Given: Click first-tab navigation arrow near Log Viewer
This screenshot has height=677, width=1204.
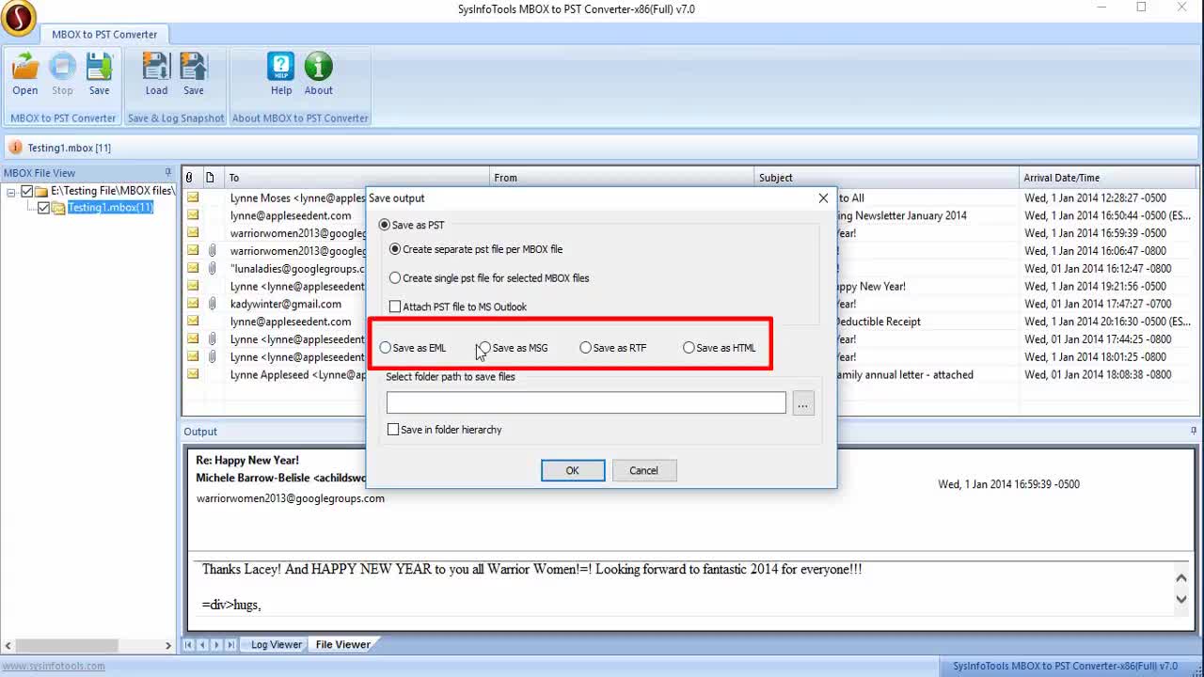Looking at the screenshot, I should coord(189,645).
